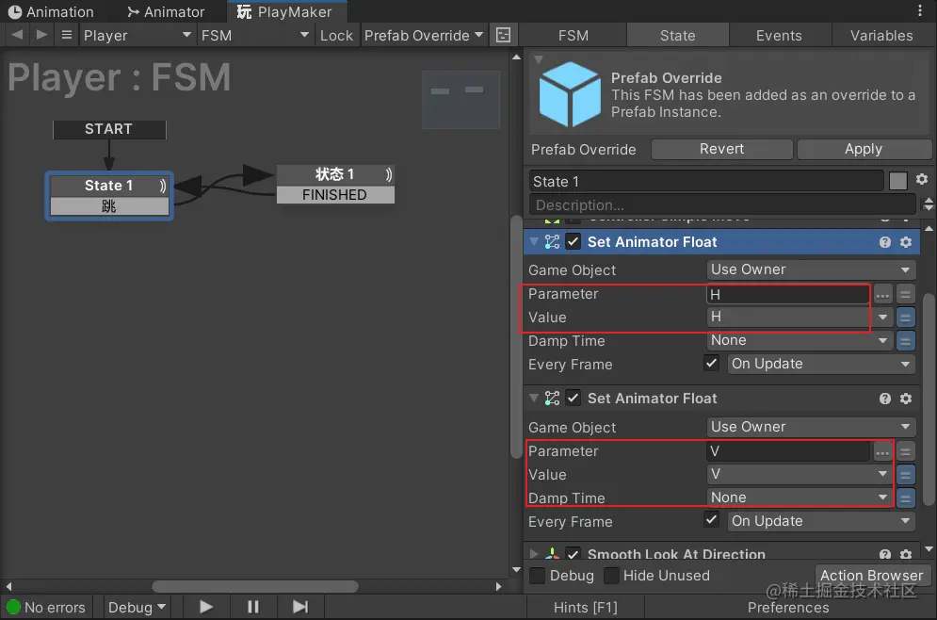The height and width of the screenshot is (620, 937).
Task: Open gear menu of first Set Animator Float
Action: click(906, 242)
